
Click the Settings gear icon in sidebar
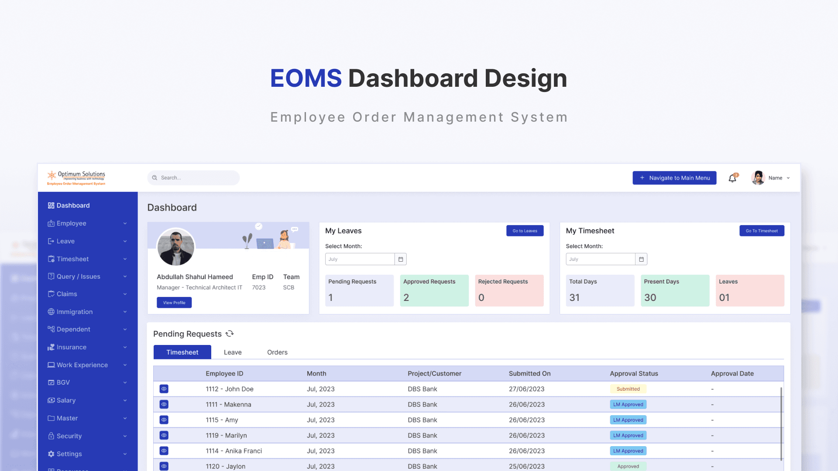pyautogui.click(x=51, y=454)
